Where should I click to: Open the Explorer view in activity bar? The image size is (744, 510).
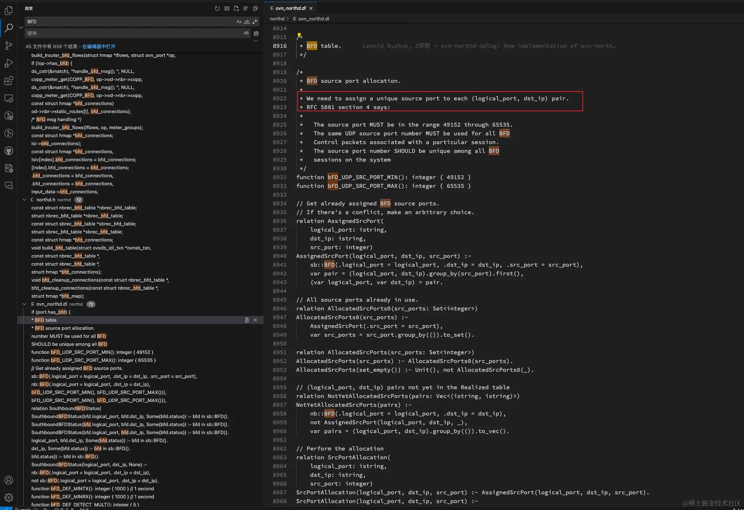pyautogui.click(x=9, y=11)
